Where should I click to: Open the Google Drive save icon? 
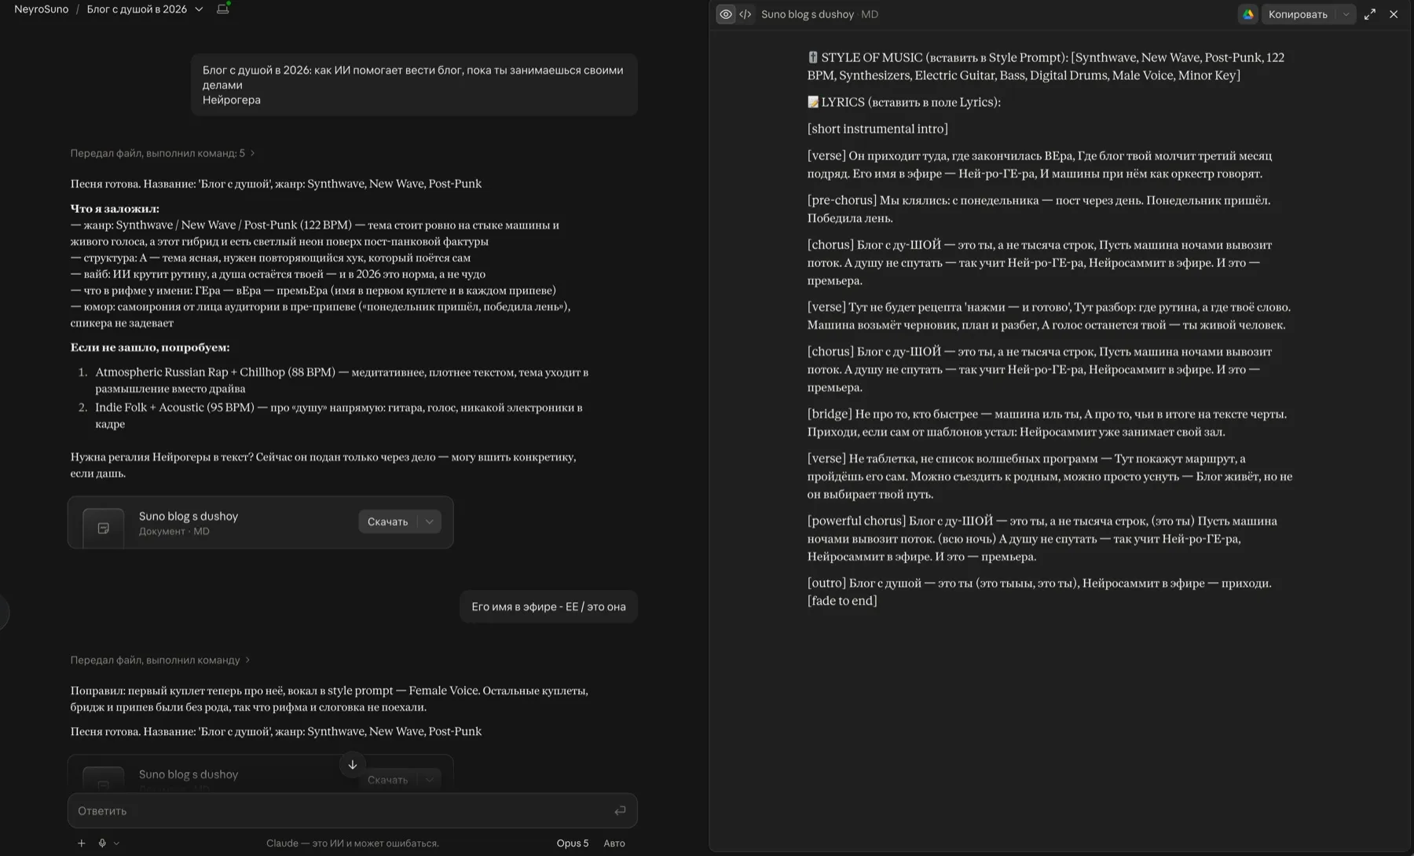click(x=1247, y=14)
